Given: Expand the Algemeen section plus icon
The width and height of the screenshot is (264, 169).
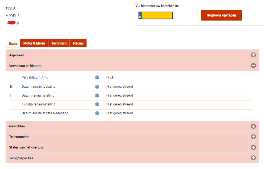Looking at the screenshot, I should pos(253,55).
